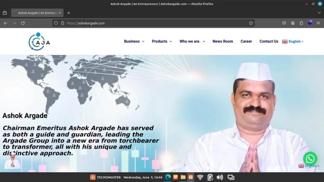Go back to the previous page
Image resolution: width=324 pixels, height=182 pixels.
6,23
